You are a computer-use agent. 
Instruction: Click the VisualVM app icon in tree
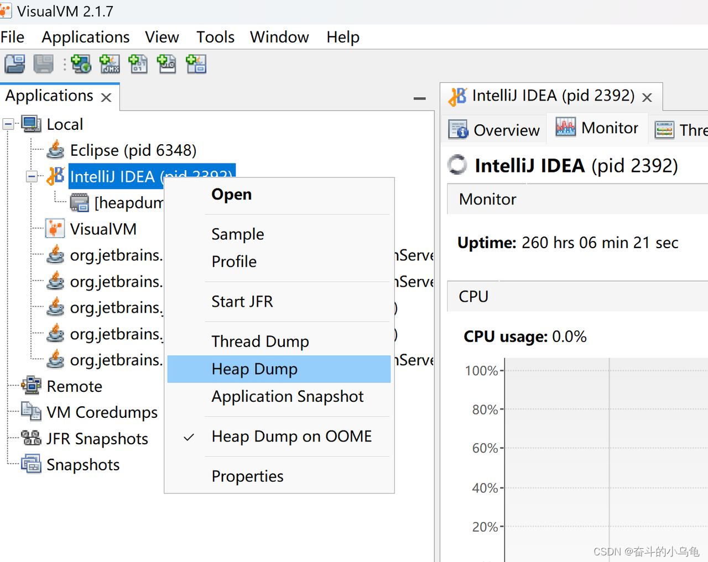(55, 229)
